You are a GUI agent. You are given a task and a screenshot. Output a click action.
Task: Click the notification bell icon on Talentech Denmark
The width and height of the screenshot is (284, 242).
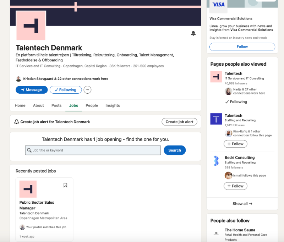tap(193, 33)
